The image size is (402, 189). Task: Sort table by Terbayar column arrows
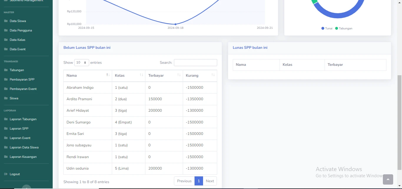click(179, 75)
